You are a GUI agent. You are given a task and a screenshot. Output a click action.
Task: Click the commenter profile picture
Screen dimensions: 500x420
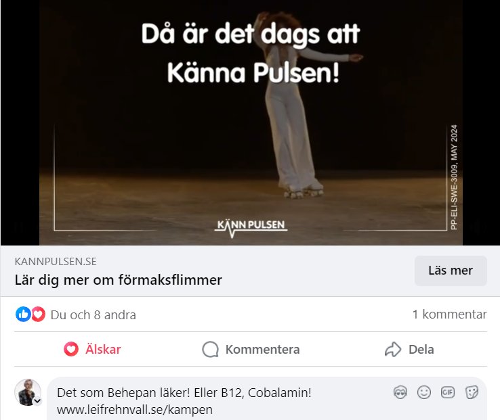pyautogui.click(x=28, y=392)
